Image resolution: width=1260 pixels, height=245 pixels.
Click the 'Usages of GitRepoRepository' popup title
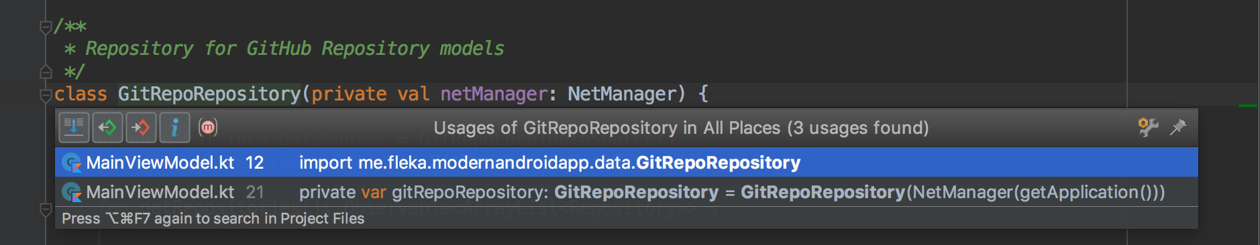(681, 128)
